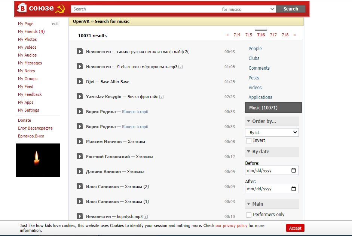
Task: Open the search type dropdown "for musics"
Action: pyautogui.click(x=247, y=9)
